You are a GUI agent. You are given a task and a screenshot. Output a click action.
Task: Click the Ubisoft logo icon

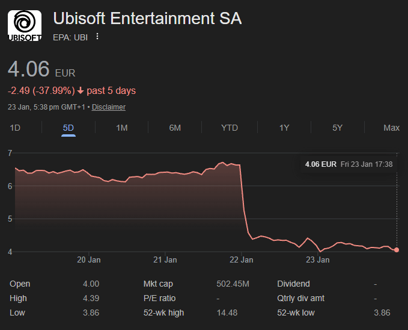(25, 26)
